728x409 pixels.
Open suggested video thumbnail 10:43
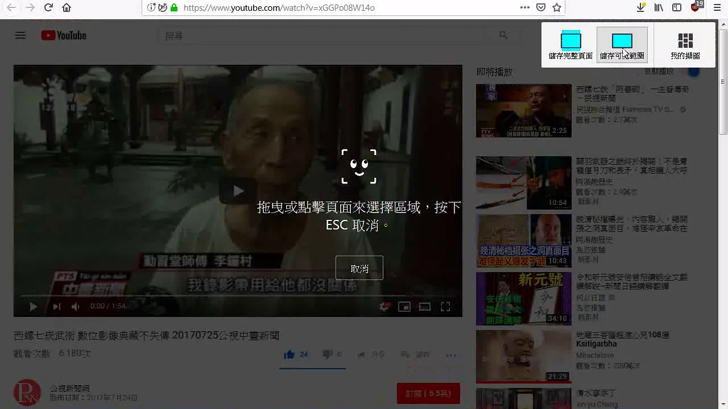click(x=523, y=241)
